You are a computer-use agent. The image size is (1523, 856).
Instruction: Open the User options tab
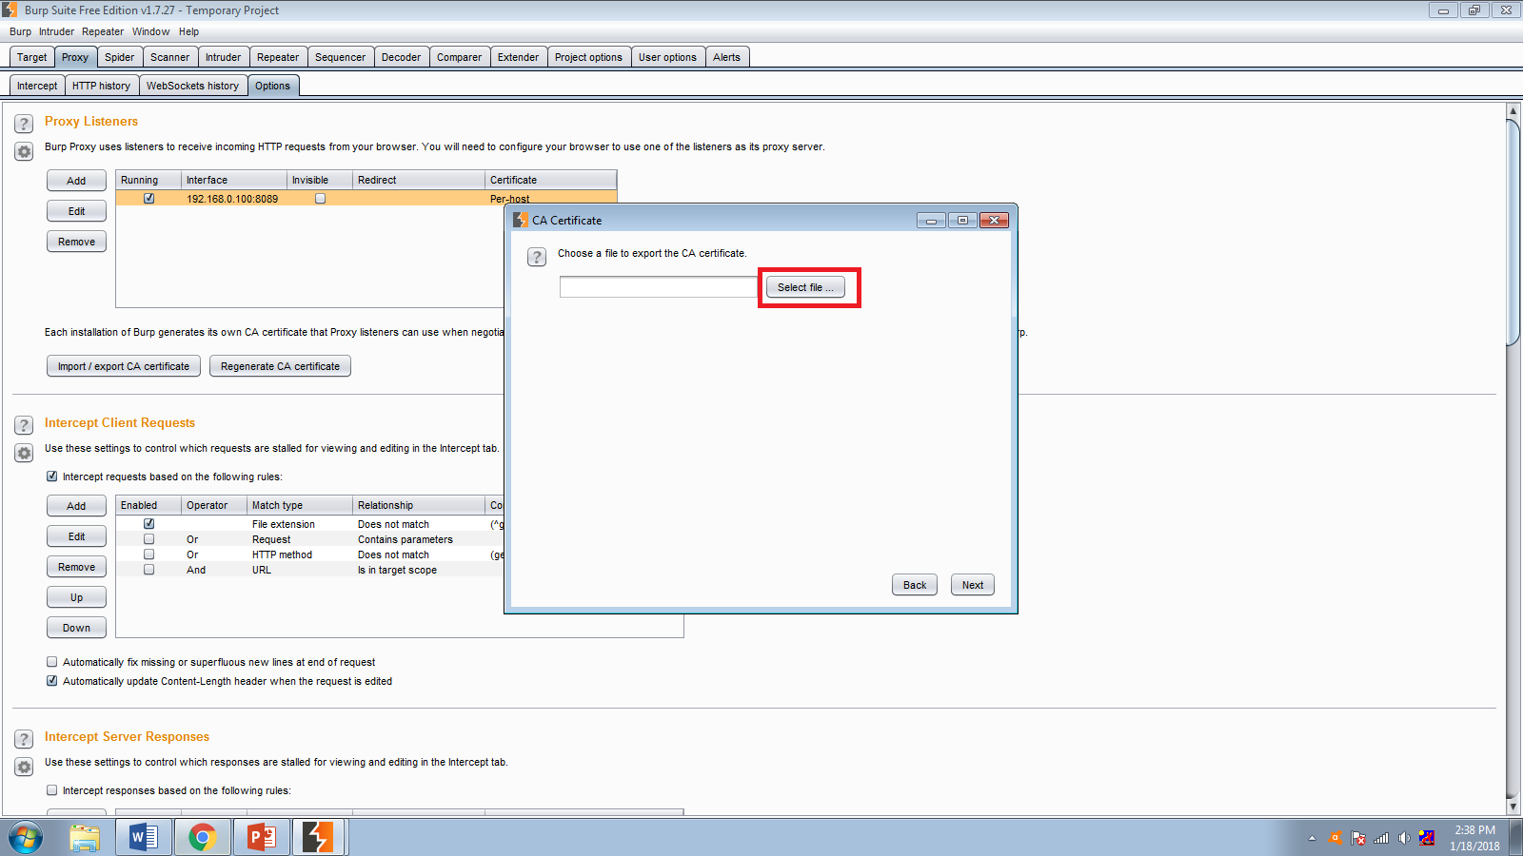click(667, 57)
